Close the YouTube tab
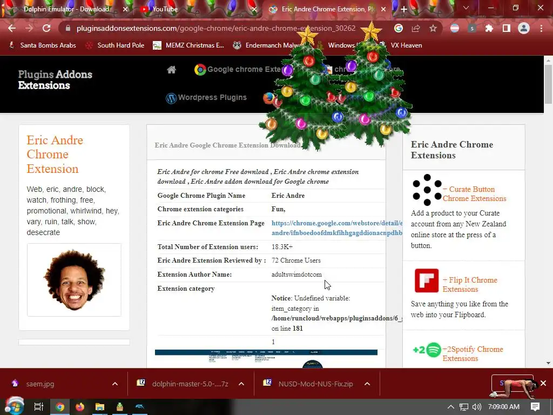The width and height of the screenshot is (553, 415). [x=254, y=9]
